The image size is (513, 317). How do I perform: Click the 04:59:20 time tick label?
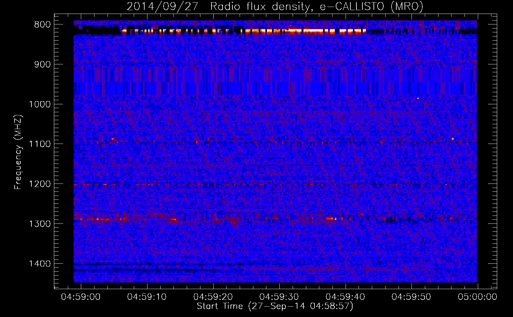[x=213, y=297]
